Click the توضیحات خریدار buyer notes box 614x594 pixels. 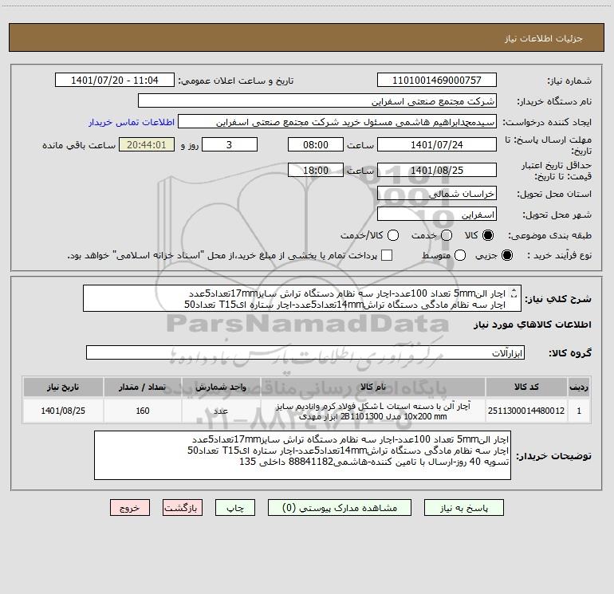click(x=302, y=455)
